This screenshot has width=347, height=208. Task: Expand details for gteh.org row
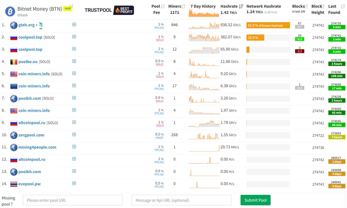coord(74,25)
